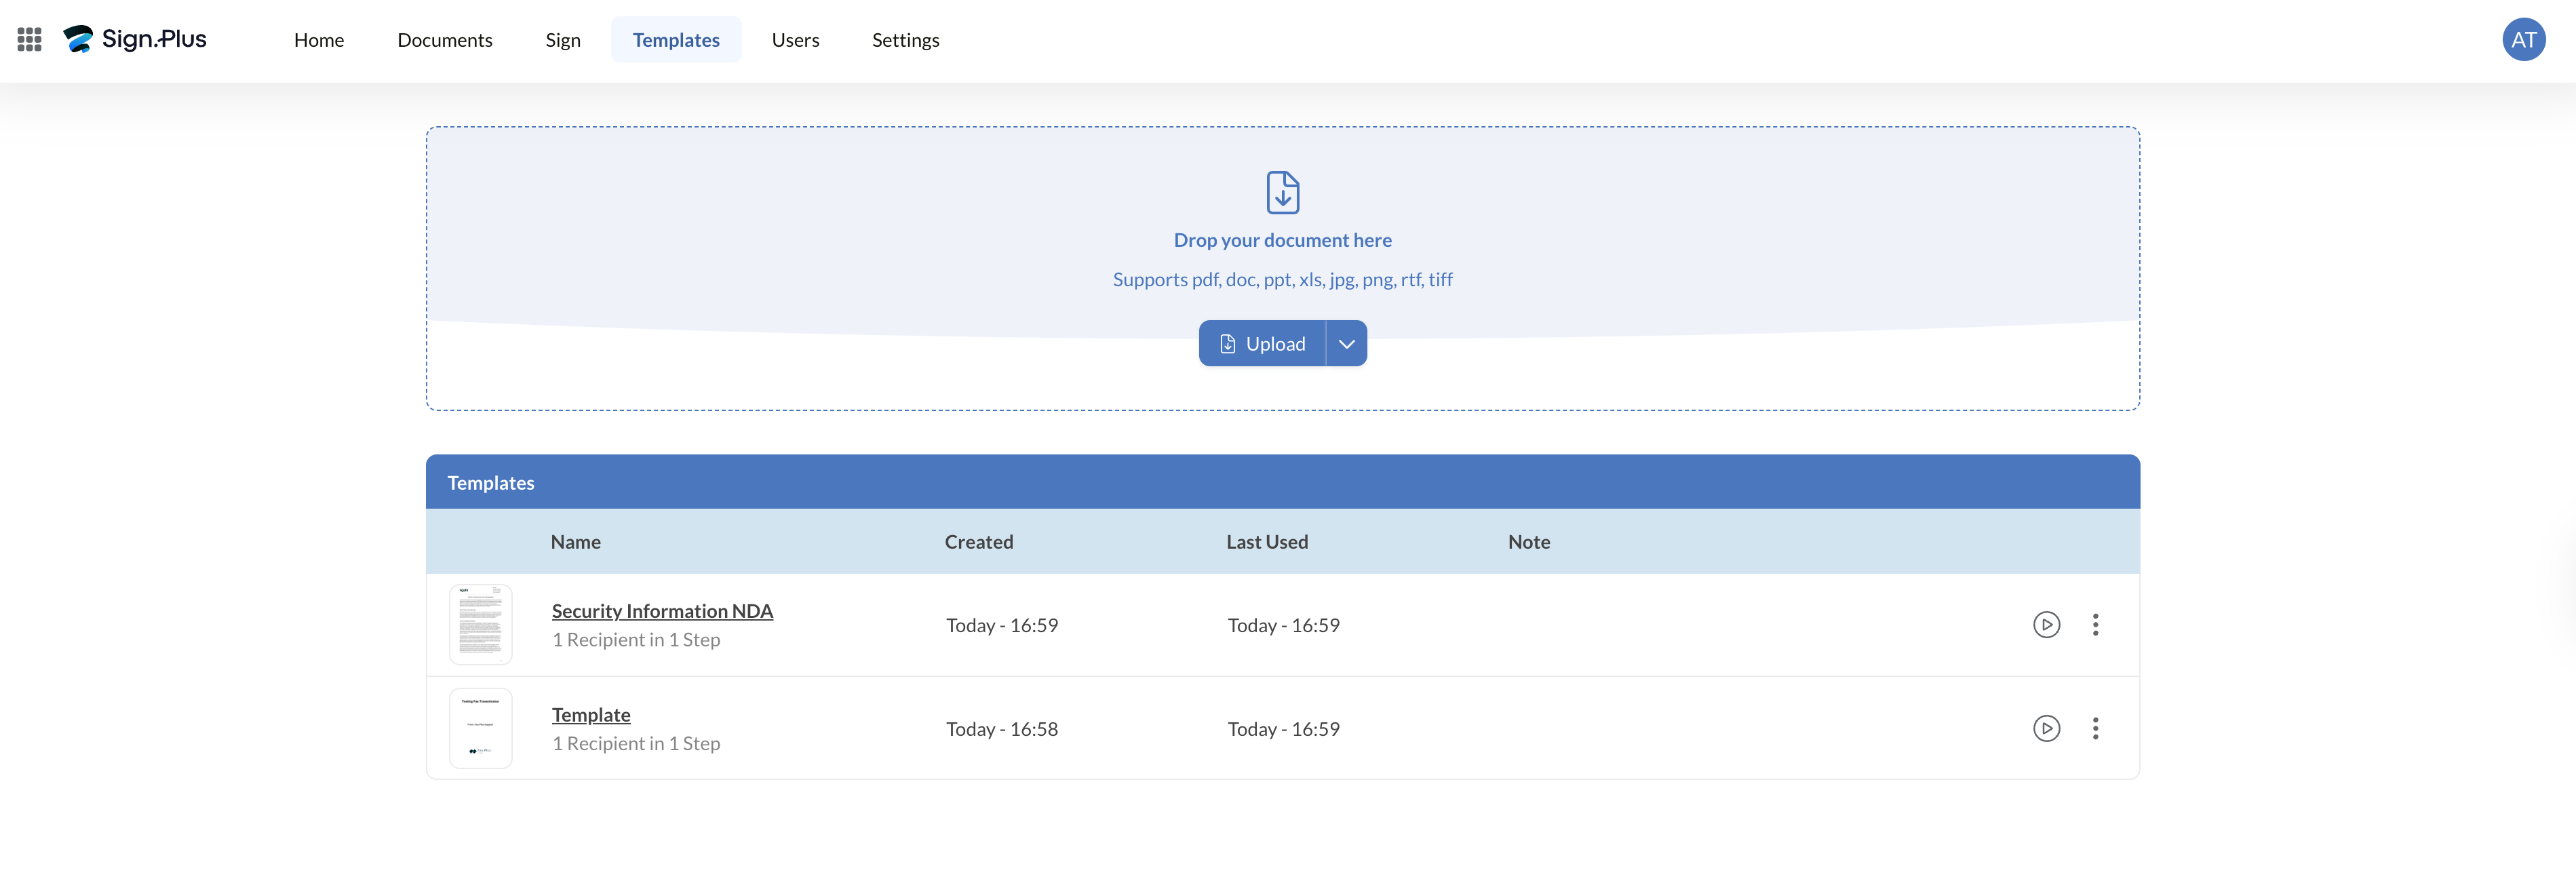The height and width of the screenshot is (879, 2576).
Task: Open the Settings tab
Action: pos(905,40)
